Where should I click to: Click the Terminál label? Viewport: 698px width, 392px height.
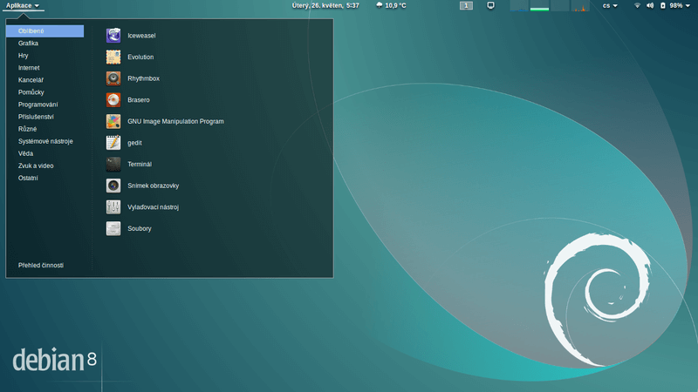click(140, 164)
